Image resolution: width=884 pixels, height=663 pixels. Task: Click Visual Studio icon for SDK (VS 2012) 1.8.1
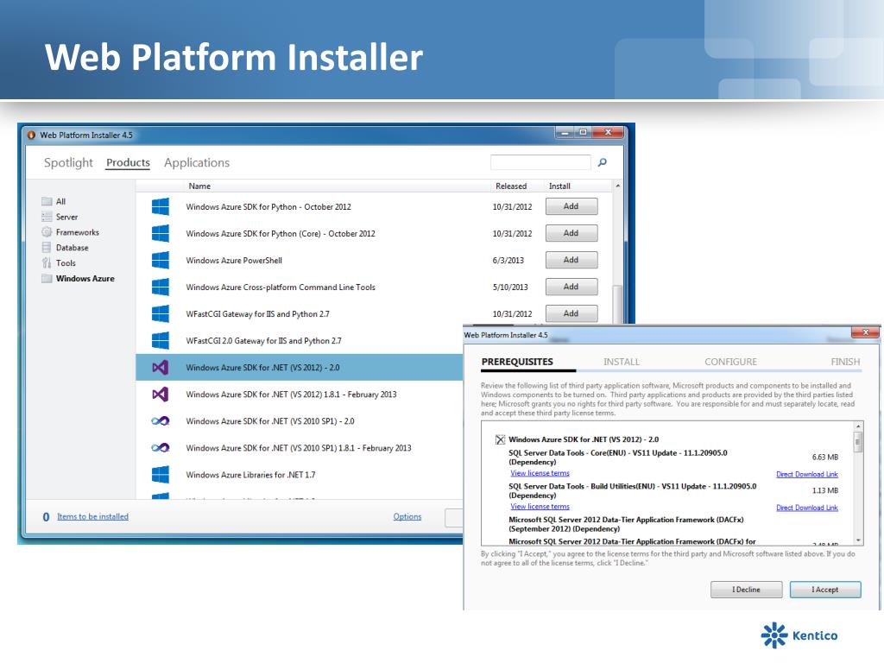click(x=161, y=394)
